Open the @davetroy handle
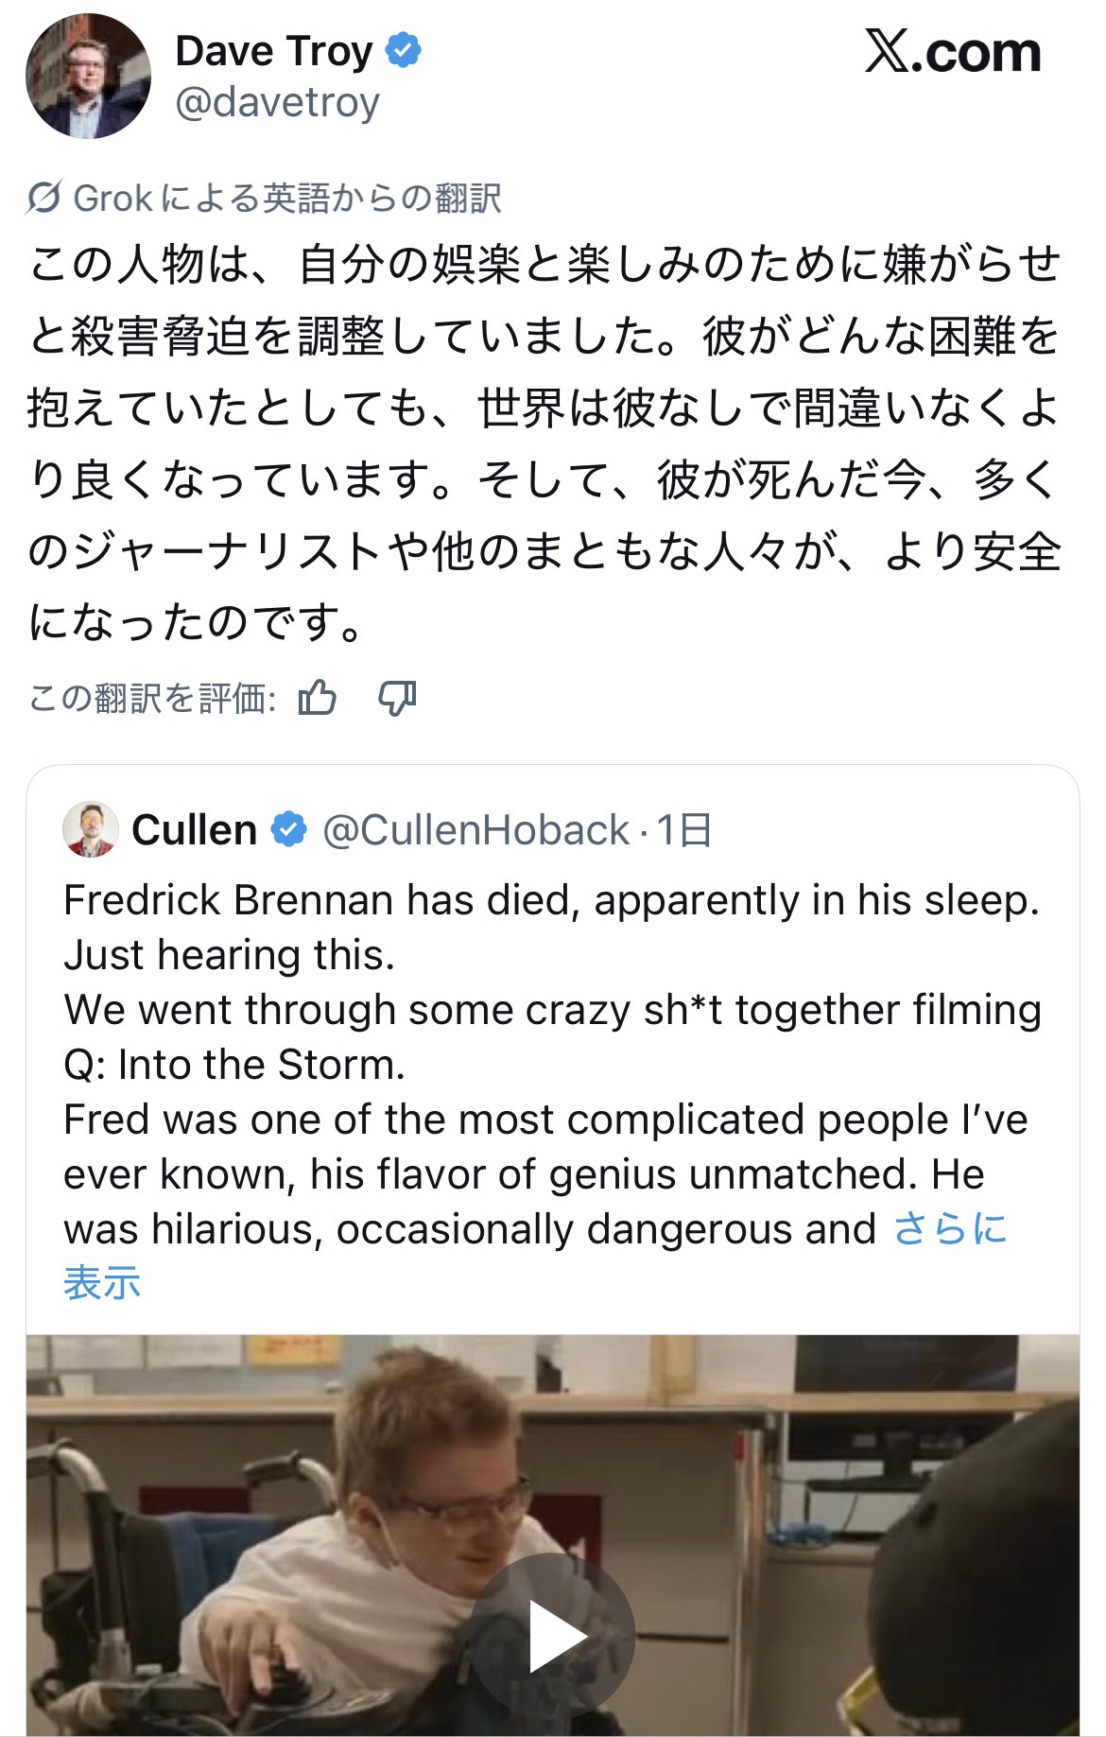 point(277,102)
